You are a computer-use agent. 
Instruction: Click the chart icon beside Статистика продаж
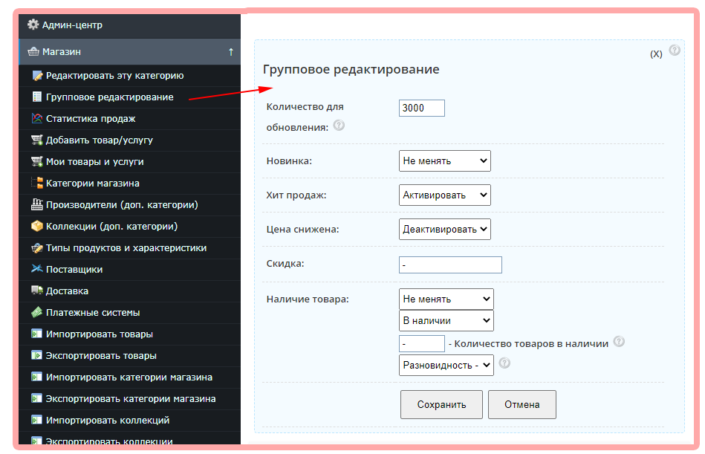pyautogui.click(x=36, y=118)
